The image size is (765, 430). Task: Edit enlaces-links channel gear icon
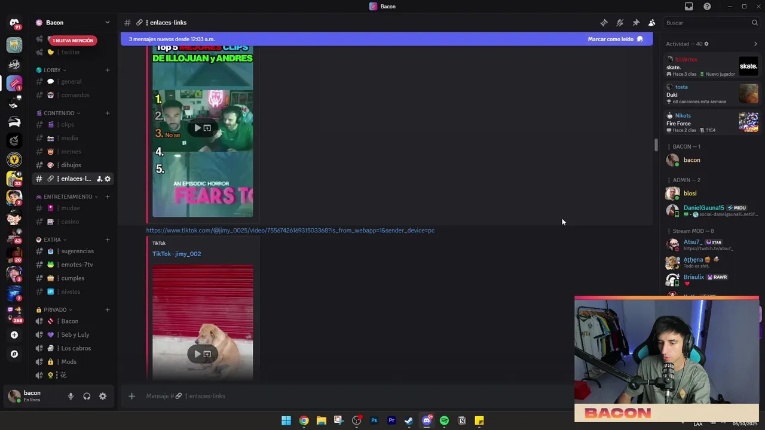coord(108,179)
